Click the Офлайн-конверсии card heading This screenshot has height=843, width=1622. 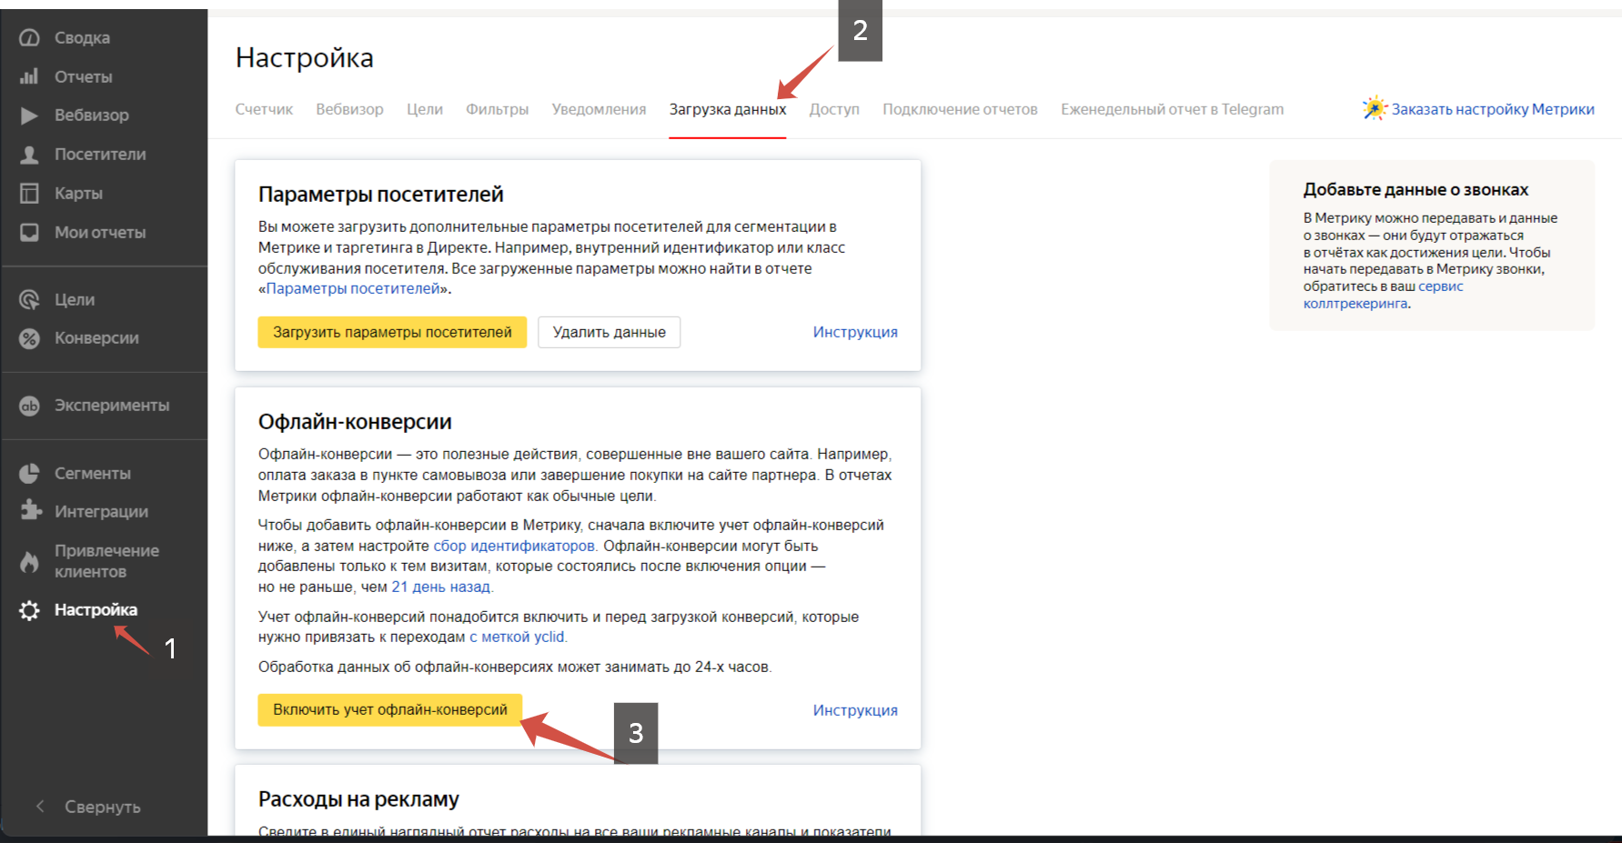tap(355, 422)
